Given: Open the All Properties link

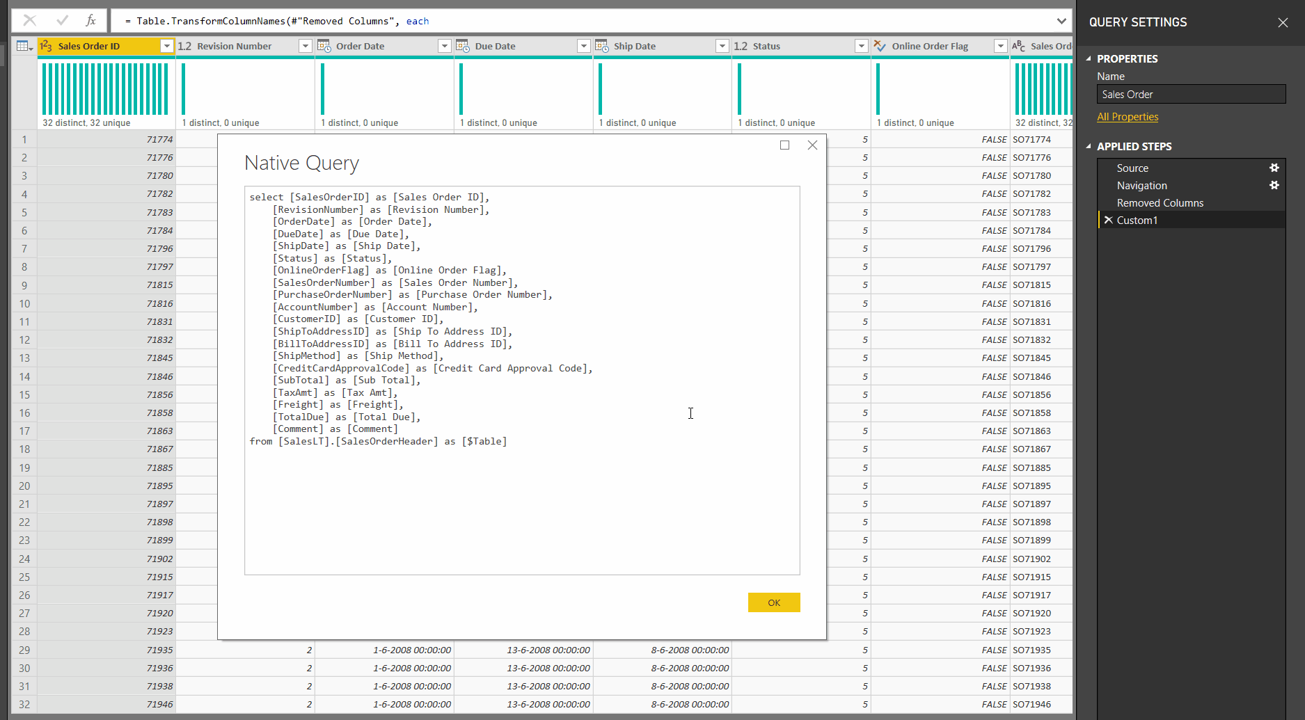Looking at the screenshot, I should click(1128, 116).
